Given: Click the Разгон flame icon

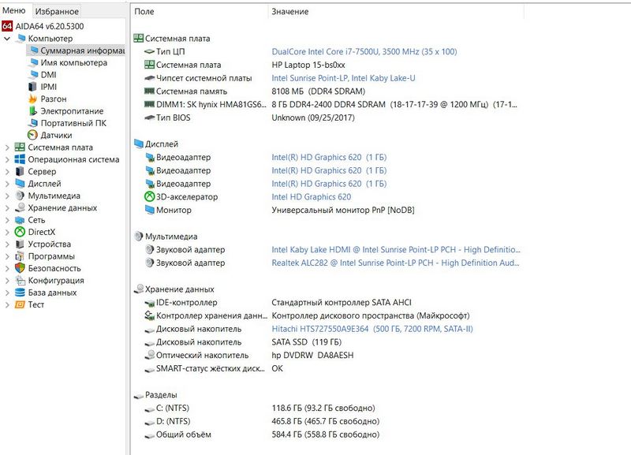Looking at the screenshot, I should point(32,99).
